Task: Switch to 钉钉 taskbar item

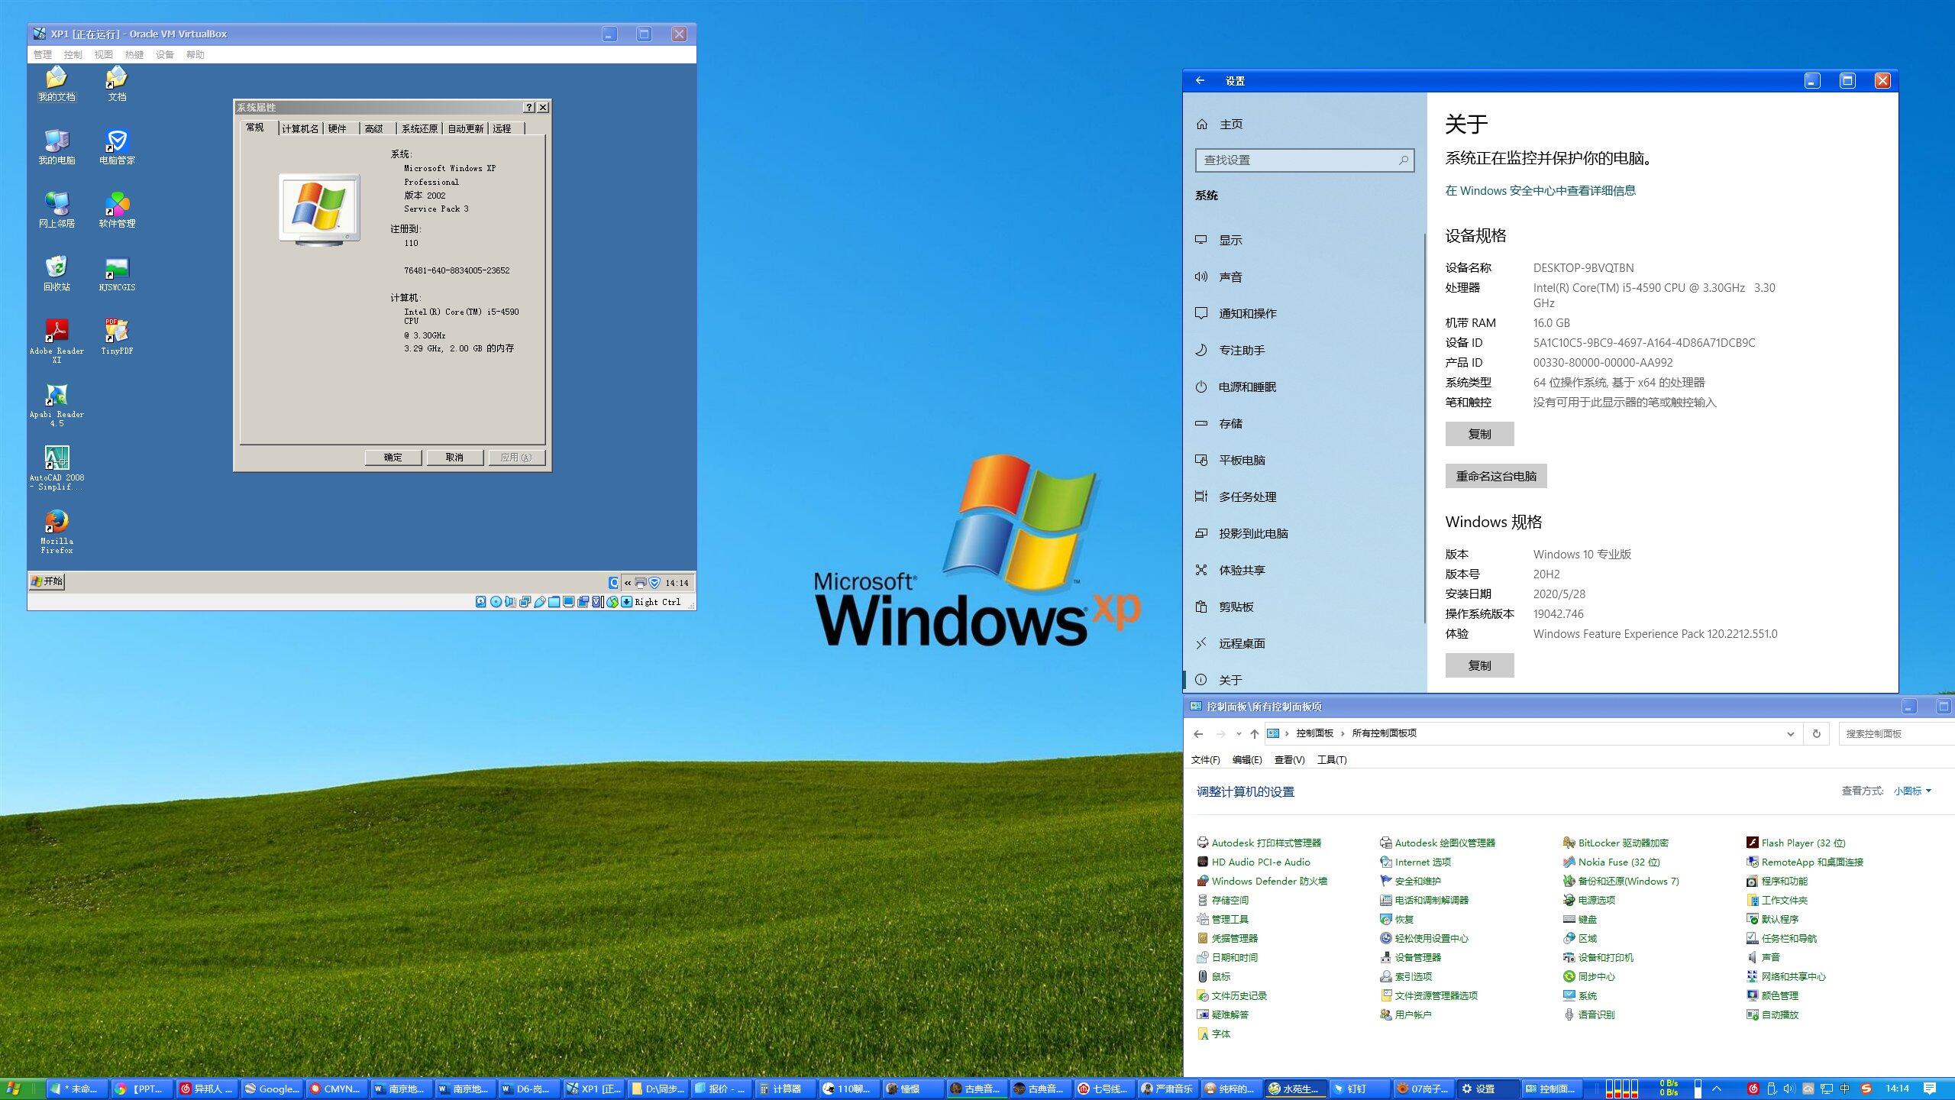Action: pos(1360,1089)
